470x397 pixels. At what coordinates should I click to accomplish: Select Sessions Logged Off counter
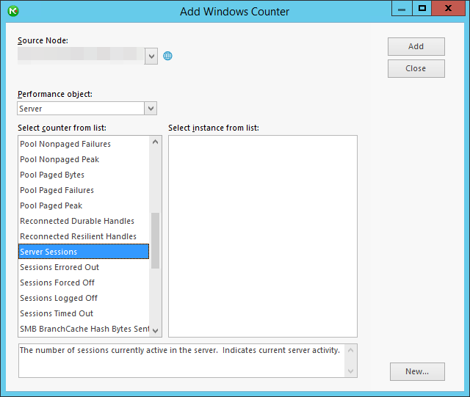84,298
